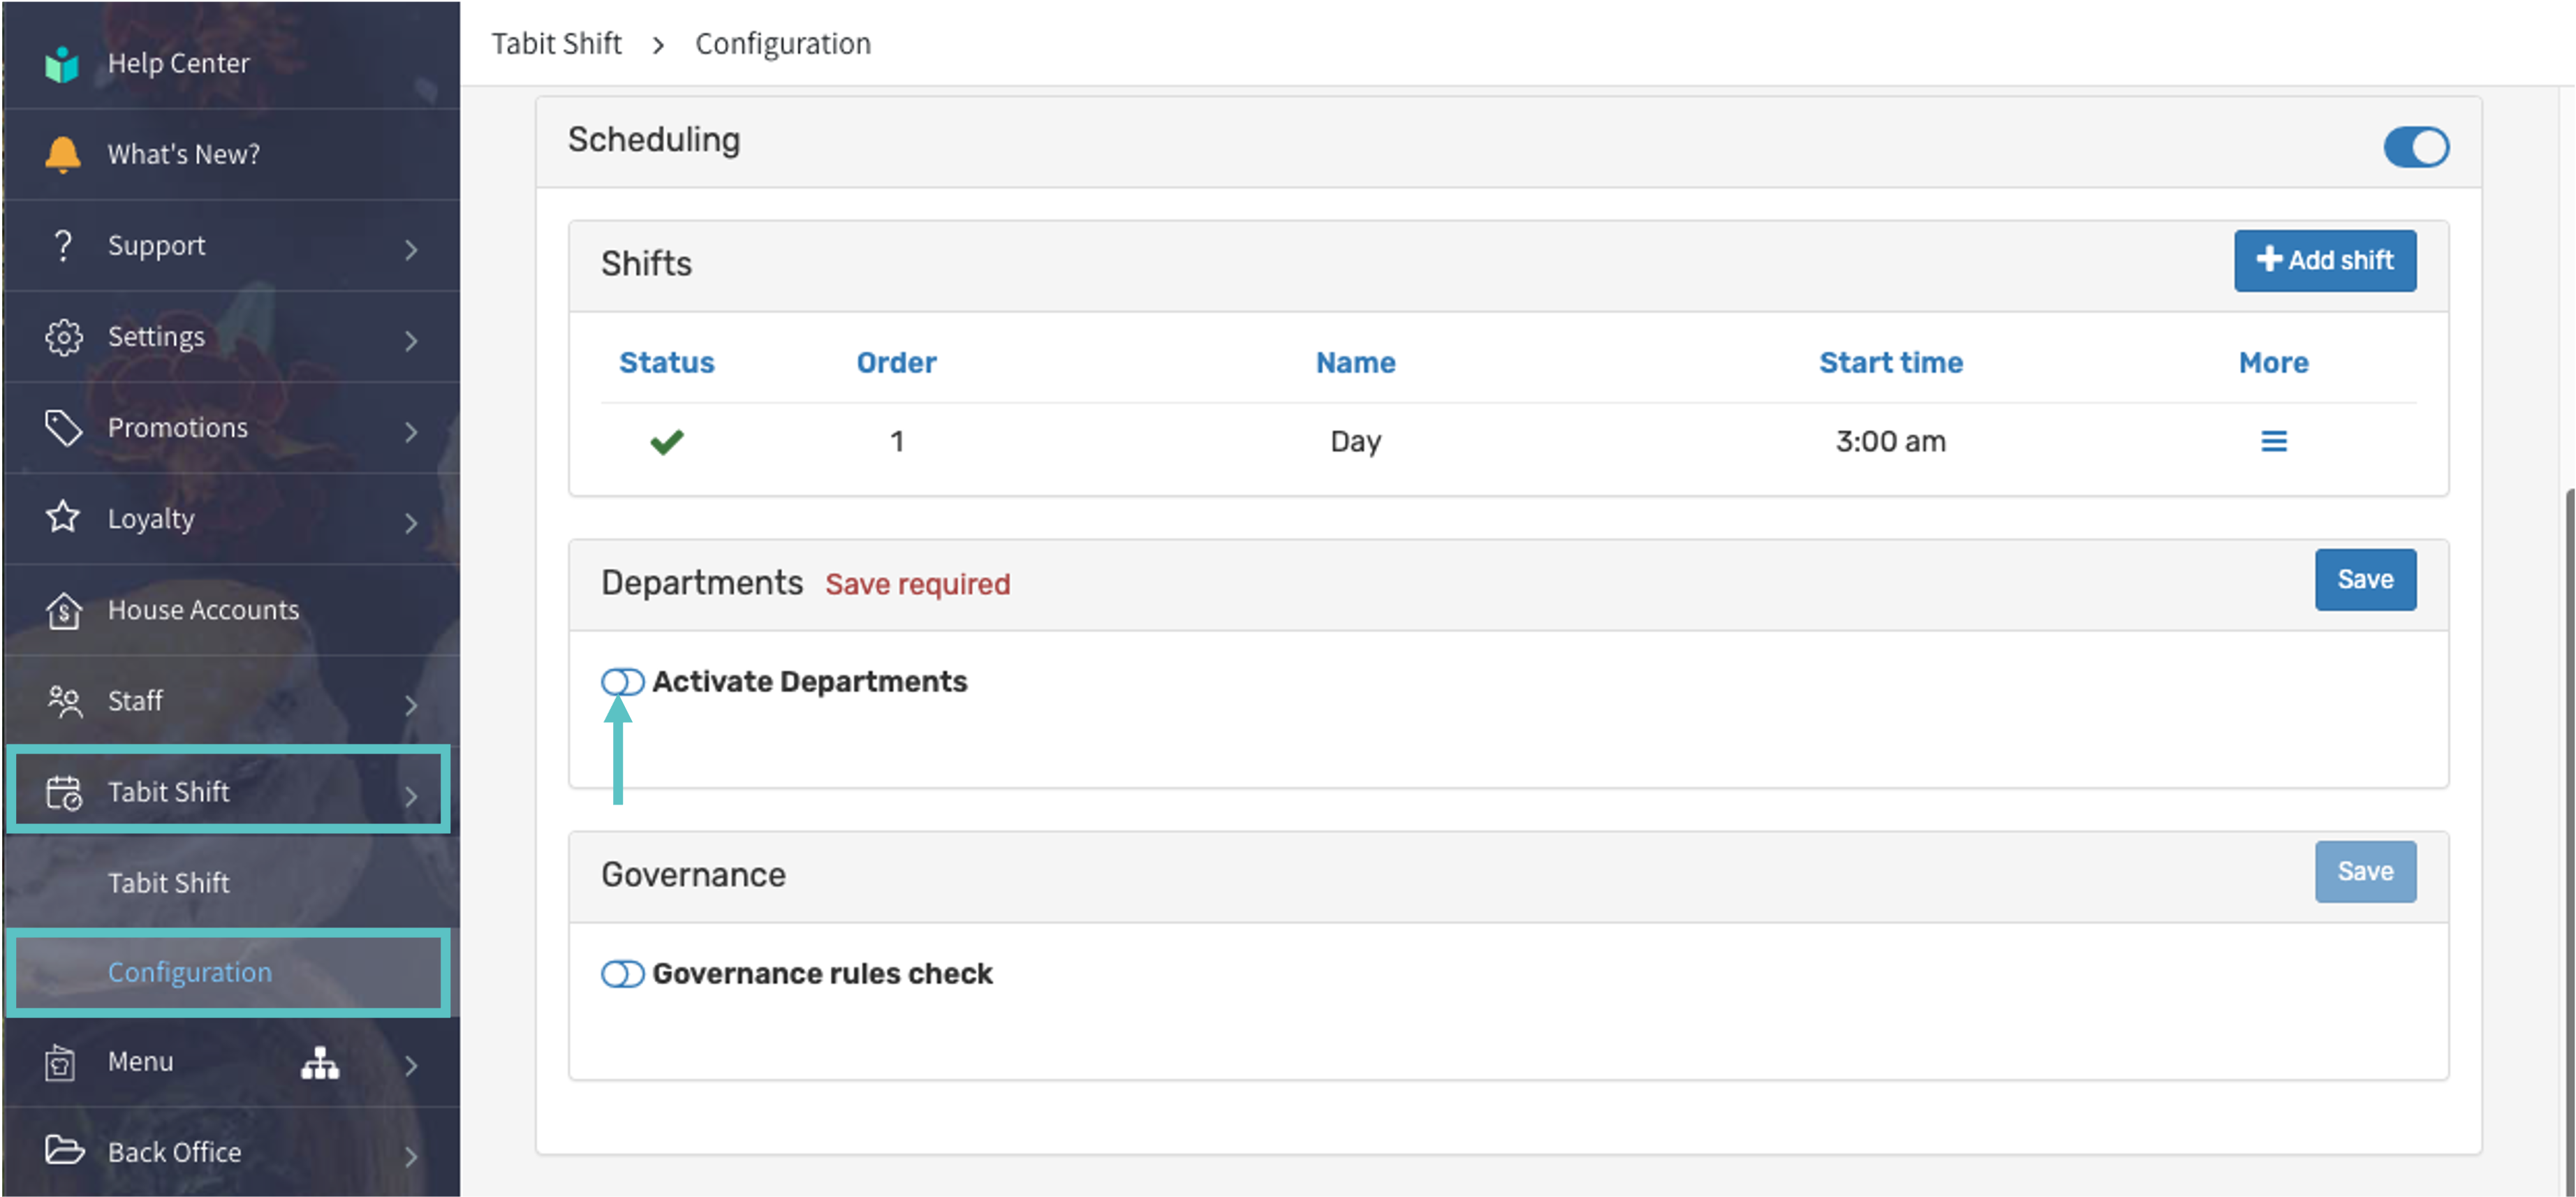
Task: Click the Loyalty star icon
Action: pyautogui.click(x=63, y=518)
